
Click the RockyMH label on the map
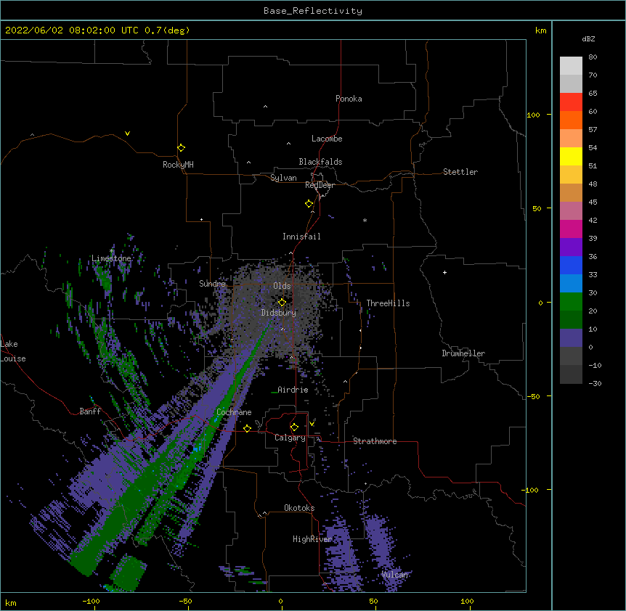coord(178,165)
